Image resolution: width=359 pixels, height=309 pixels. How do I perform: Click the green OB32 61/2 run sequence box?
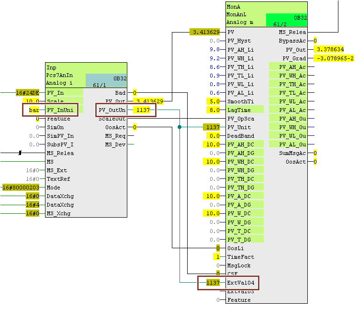286,20
